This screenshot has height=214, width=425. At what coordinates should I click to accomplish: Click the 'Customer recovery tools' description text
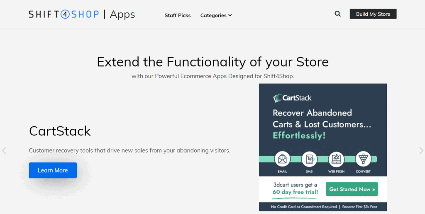129,151
